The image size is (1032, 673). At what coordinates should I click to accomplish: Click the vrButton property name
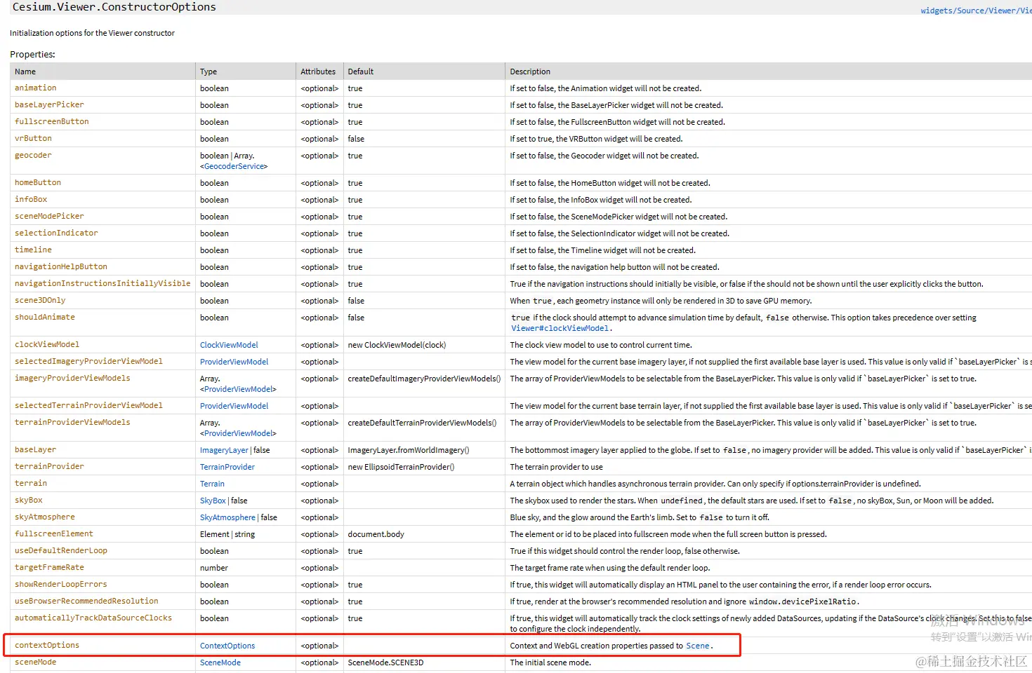click(33, 138)
